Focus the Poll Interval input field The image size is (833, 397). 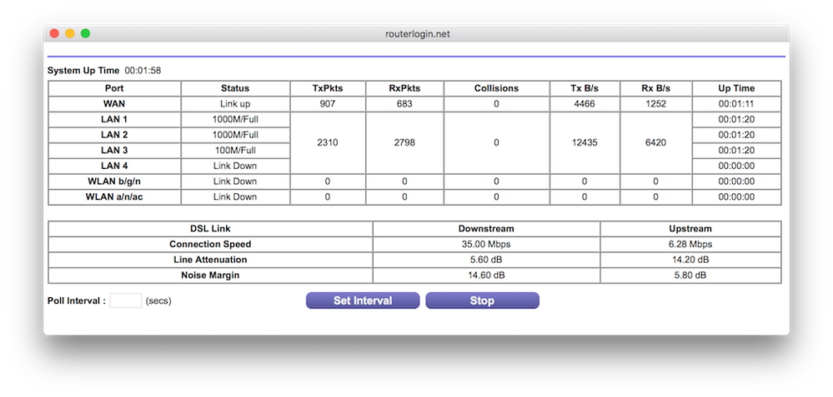click(125, 300)
